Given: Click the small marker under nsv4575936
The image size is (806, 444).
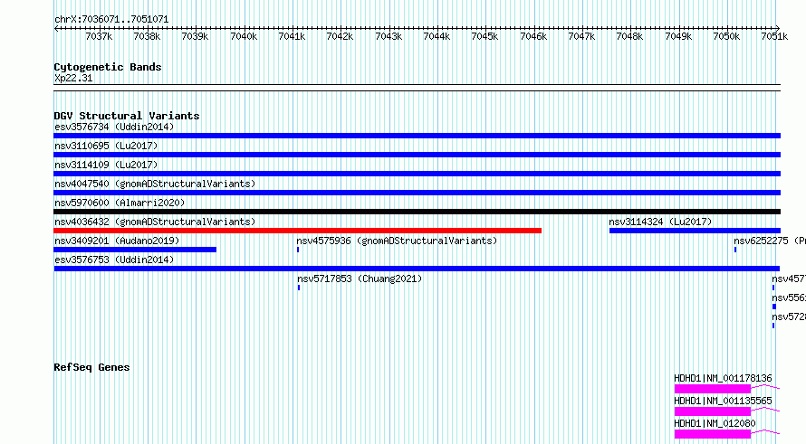Looking at the screenshot, I should click(298, 250).
